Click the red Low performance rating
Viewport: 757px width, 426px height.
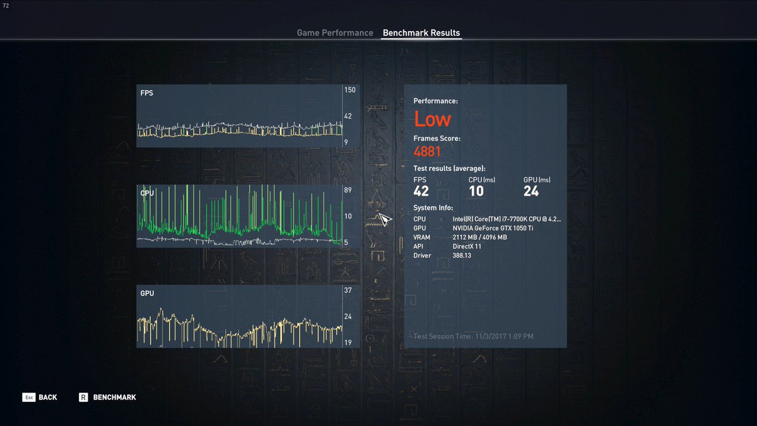point(433,119)
